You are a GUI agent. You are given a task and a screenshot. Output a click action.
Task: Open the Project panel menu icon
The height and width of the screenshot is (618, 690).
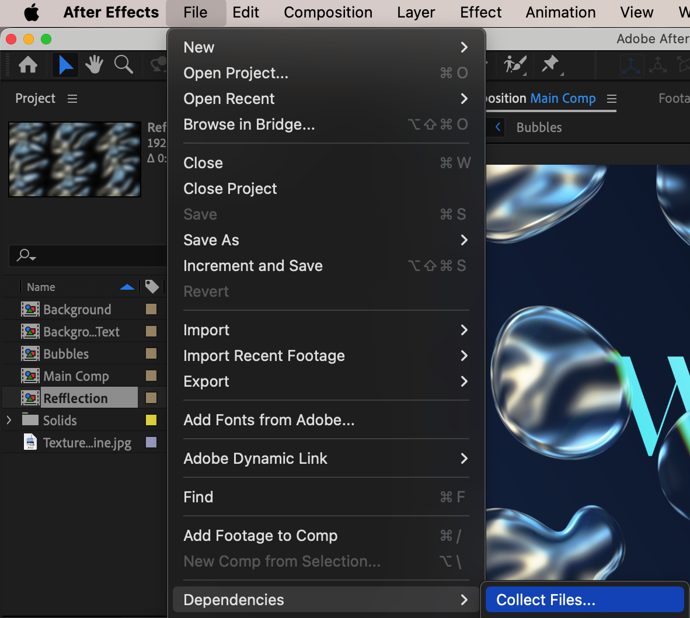point(72,99)
